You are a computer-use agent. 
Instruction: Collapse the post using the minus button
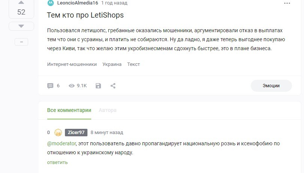(21, 42)
